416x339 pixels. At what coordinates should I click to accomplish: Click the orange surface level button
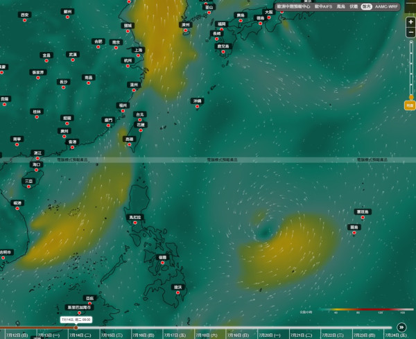410,105
